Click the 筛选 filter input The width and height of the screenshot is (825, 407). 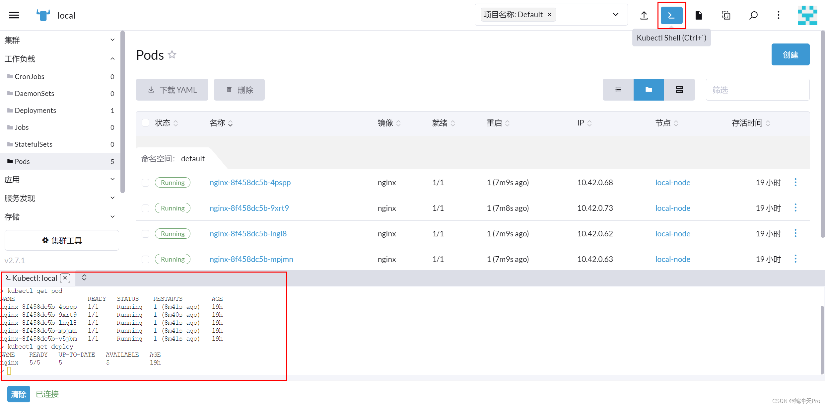757,90
